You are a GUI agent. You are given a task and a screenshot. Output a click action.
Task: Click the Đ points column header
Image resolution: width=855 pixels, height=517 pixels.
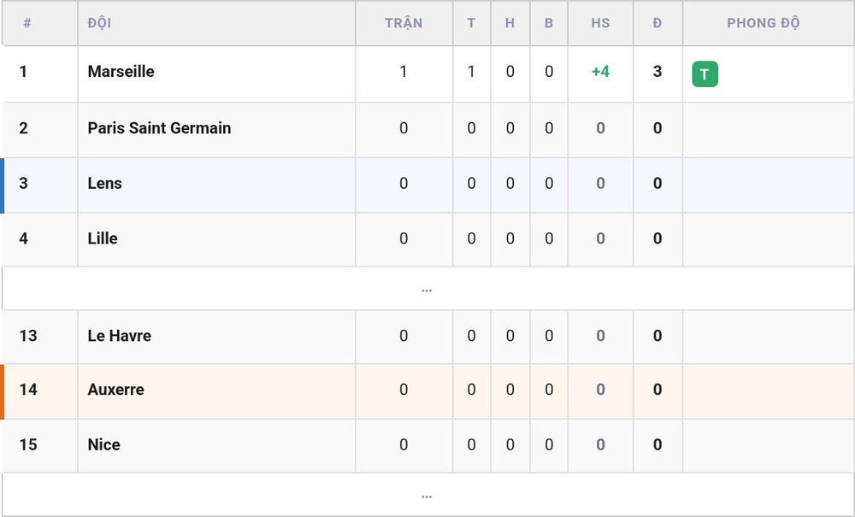[657, 23]
